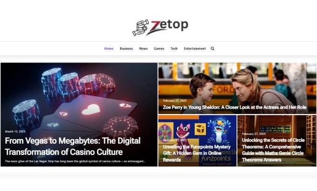317x191 pixels.
Task: Open the Entertainment menu item
Action: [x=195, y=49]
